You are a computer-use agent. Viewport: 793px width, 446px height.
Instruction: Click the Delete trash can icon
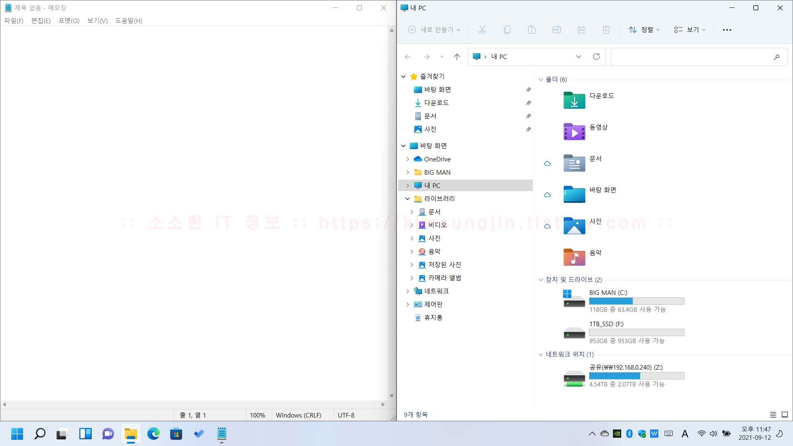[x=606, y=30]
